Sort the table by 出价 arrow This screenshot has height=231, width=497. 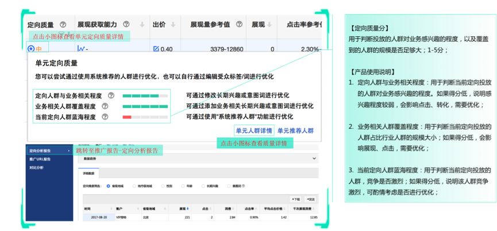click(173, 24)
